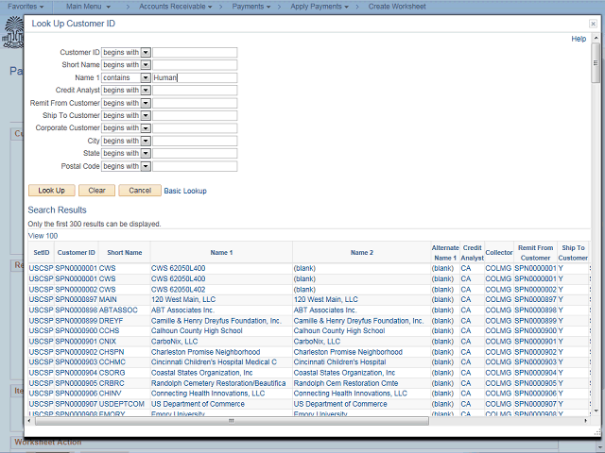The width and height of the screenshot is (605, 453).
Task: Show results with View 100 link
Action: tap(43, 236)
